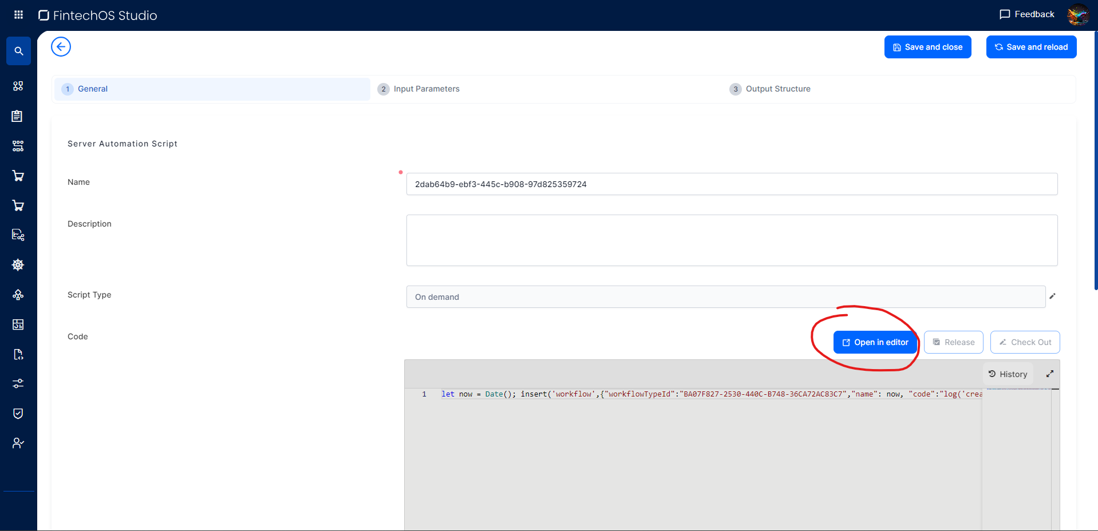Focus the Name input field

coord(731,184)
